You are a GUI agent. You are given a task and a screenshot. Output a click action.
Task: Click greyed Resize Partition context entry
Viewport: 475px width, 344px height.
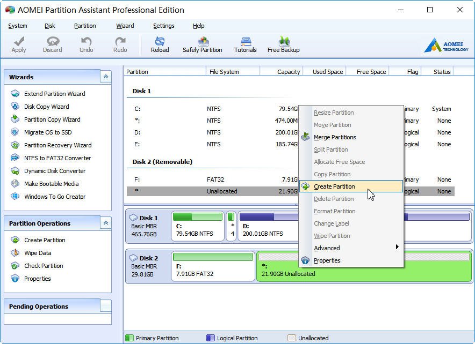point(351,113)
